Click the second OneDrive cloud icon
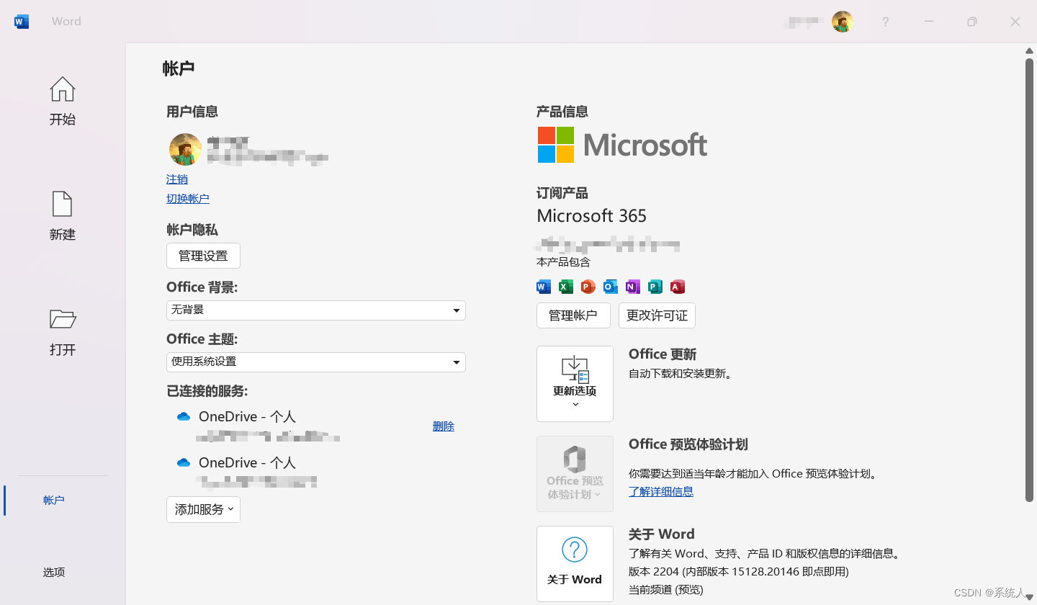Screen dimensions: 1037x605 (x=184, y=463)
